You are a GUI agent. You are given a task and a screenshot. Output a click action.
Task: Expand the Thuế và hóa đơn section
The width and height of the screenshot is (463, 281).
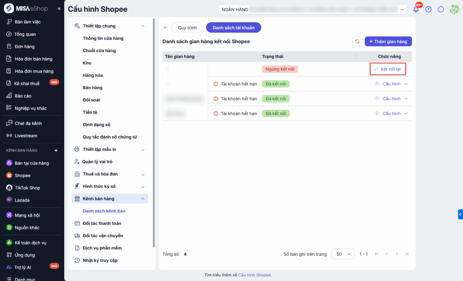coord(143,174)
